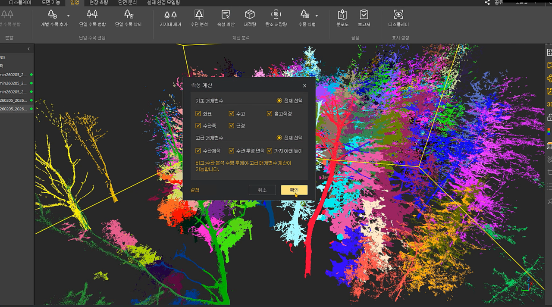Viewport: 552px width, 307px height.
Task: Collapse the left panel with the chevron
Action: tap(28, 49)
